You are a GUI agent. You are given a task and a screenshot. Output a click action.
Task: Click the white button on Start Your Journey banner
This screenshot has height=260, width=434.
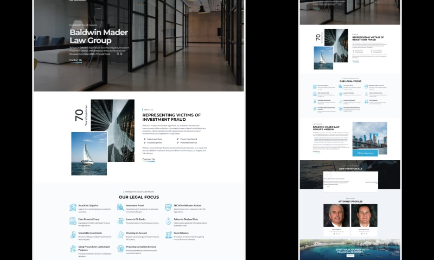click(350, 256)
